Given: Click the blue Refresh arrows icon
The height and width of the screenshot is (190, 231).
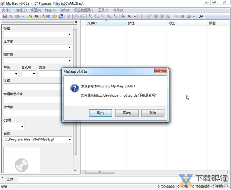Looking at the screenshot, I should point(61,16).
